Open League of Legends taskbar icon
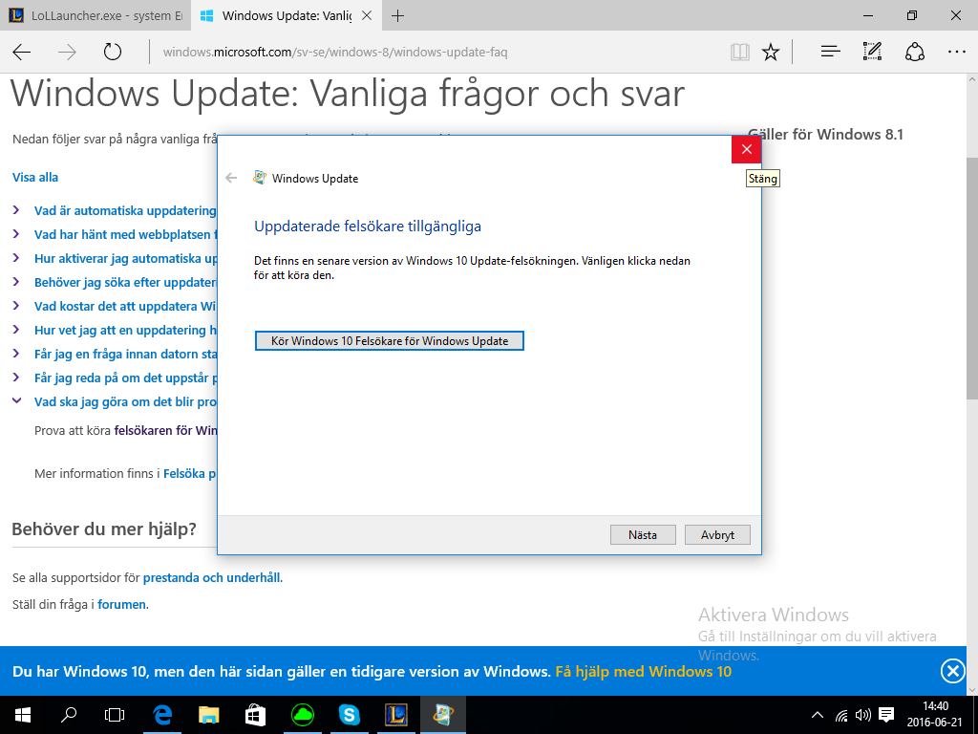Image resolution: width=978 pixels, height=734 pixels. pos(396,715)
